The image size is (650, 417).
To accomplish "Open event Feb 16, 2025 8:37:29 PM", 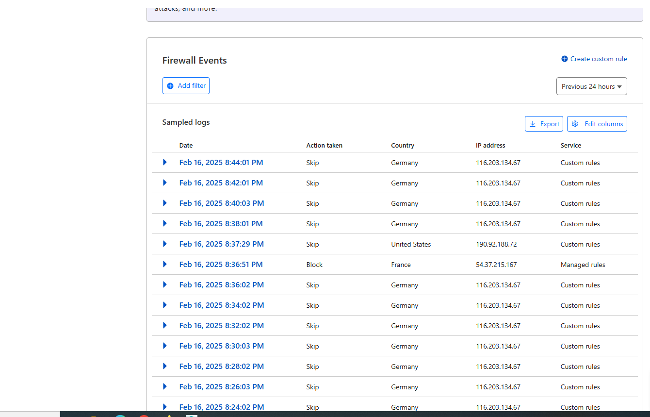I will click(x=222, y=244).
